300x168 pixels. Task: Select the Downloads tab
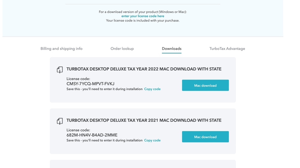pos(171,49)
